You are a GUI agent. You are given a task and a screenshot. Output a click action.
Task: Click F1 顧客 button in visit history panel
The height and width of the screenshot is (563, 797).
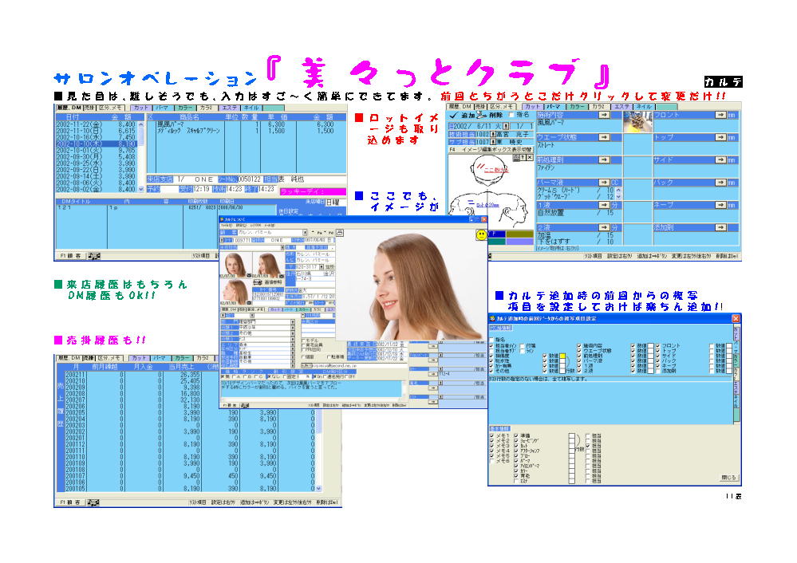point(71,256)
